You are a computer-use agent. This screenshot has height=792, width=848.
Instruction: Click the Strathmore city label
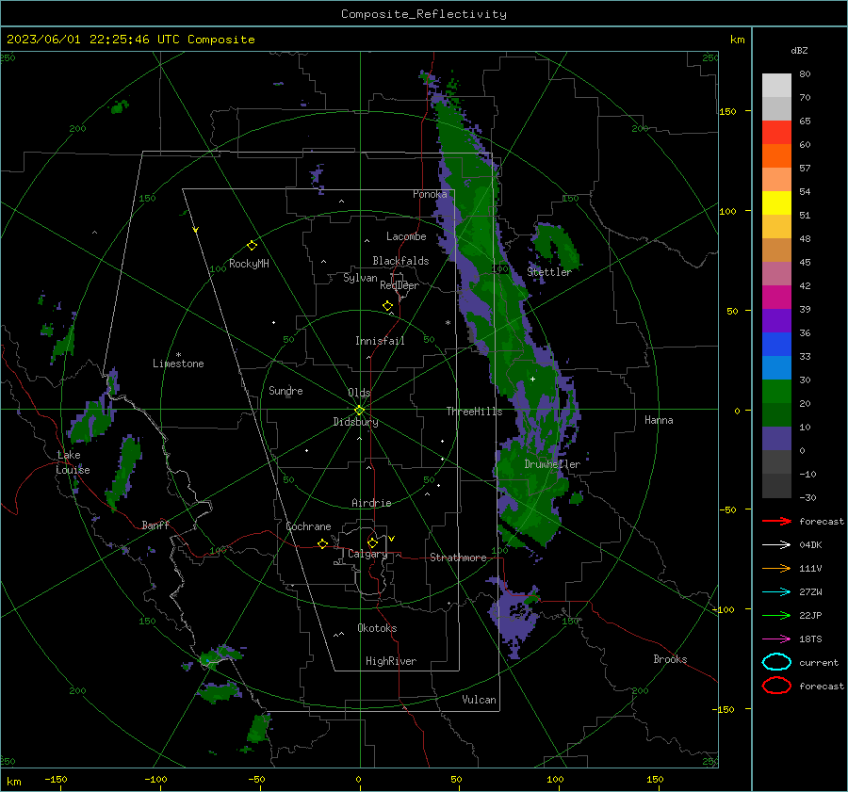click(x=458, y=558)
